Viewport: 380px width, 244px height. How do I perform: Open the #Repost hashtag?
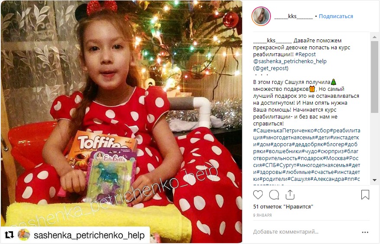coord(306,54)
